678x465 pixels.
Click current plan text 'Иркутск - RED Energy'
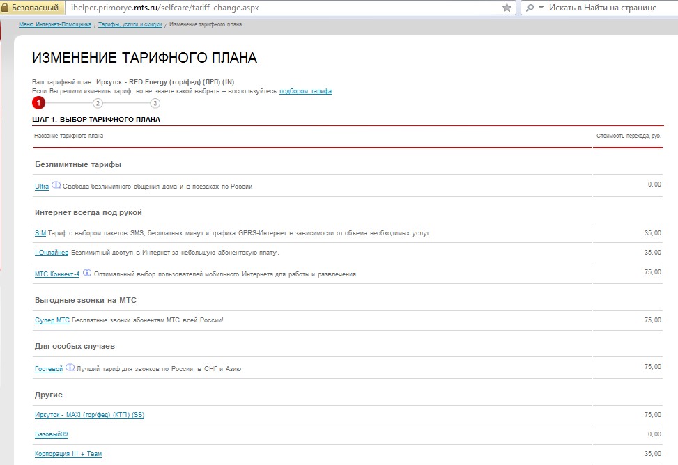[132, 82]
